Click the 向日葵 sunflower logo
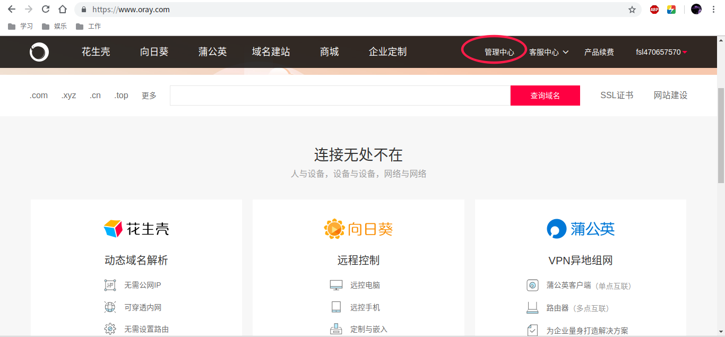This screenshot has width=725, height=337. coord(358,229)
